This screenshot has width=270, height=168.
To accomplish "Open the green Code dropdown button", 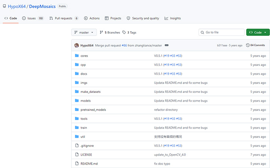I will (x=258, y=32).
